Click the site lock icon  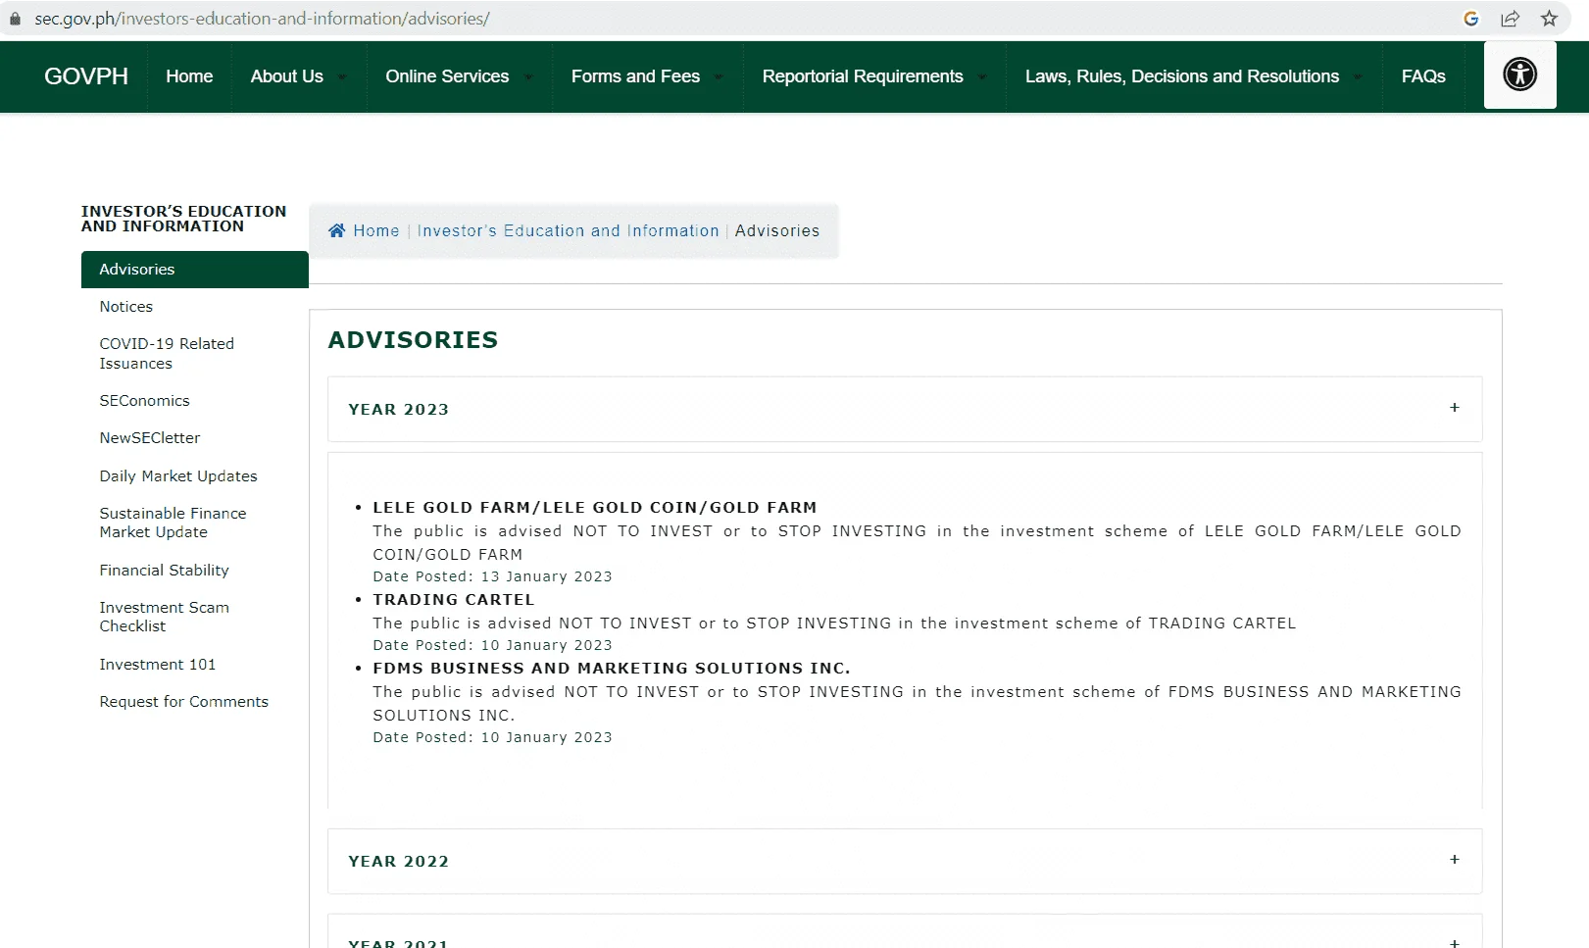(x=15, y=19)
